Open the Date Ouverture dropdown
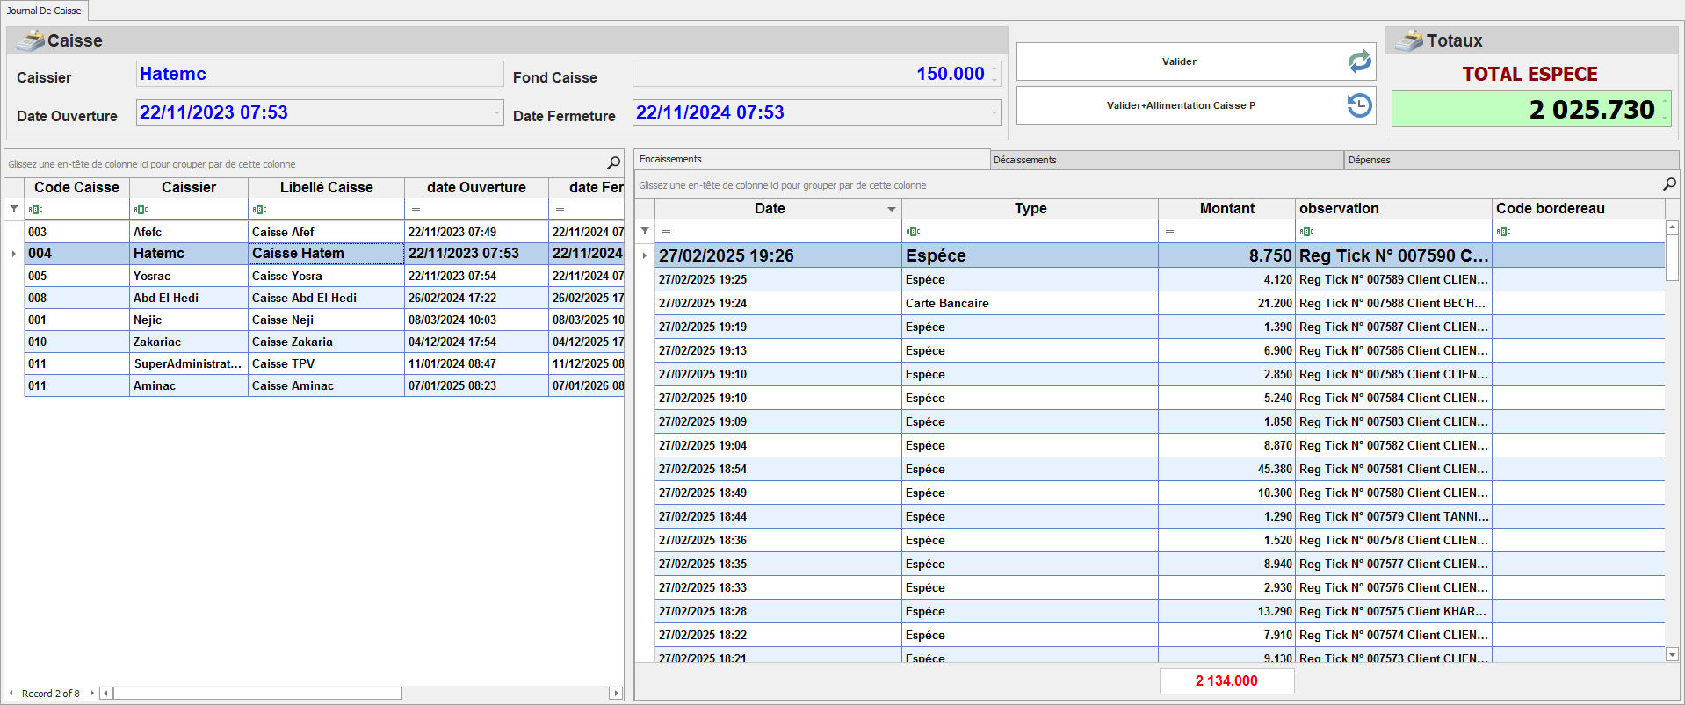Screen dimensions: 1685x705 tap(496, 112)
